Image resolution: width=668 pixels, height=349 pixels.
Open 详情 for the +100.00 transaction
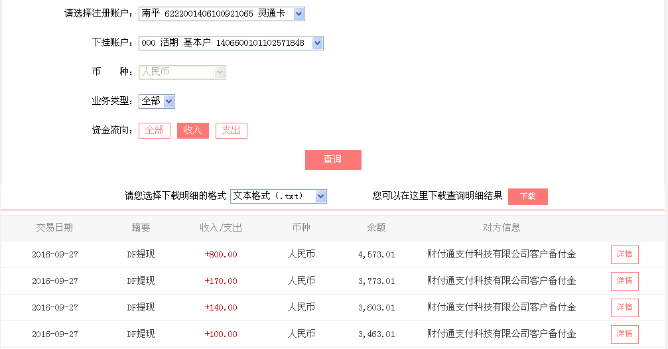624,334
